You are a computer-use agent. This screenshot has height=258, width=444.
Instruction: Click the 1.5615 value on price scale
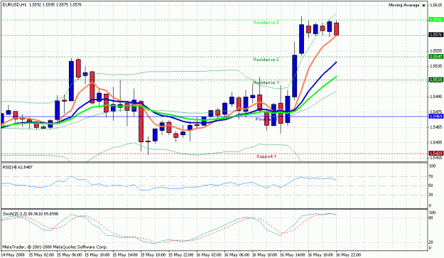click(435, 5)
